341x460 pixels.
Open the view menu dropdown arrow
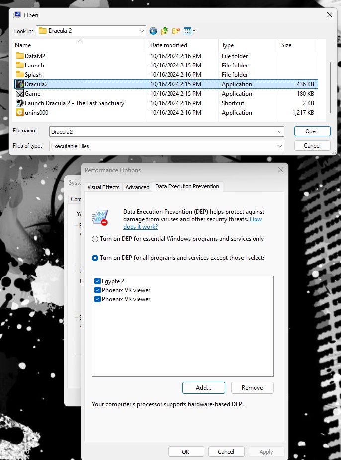tap(194, 31)
